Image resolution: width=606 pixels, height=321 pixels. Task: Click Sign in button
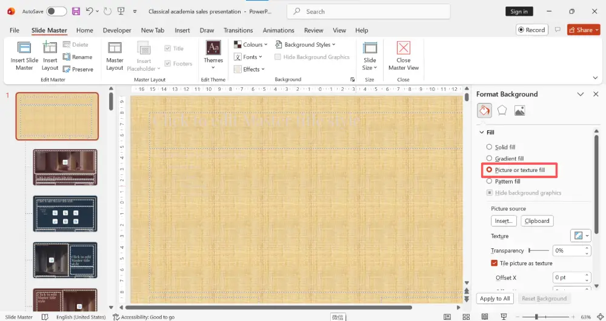pyautogui.click(x=519, y=12)
